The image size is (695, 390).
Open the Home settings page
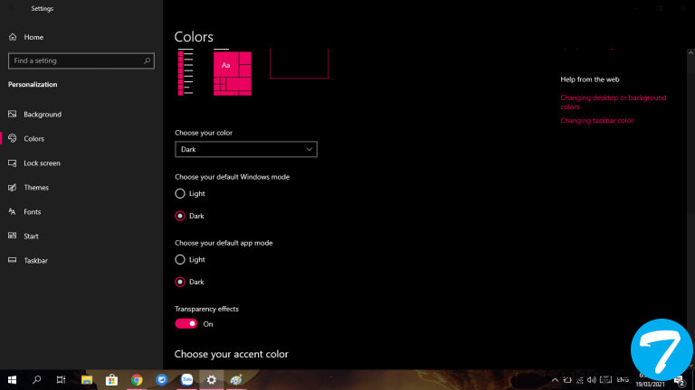point(33,37)
